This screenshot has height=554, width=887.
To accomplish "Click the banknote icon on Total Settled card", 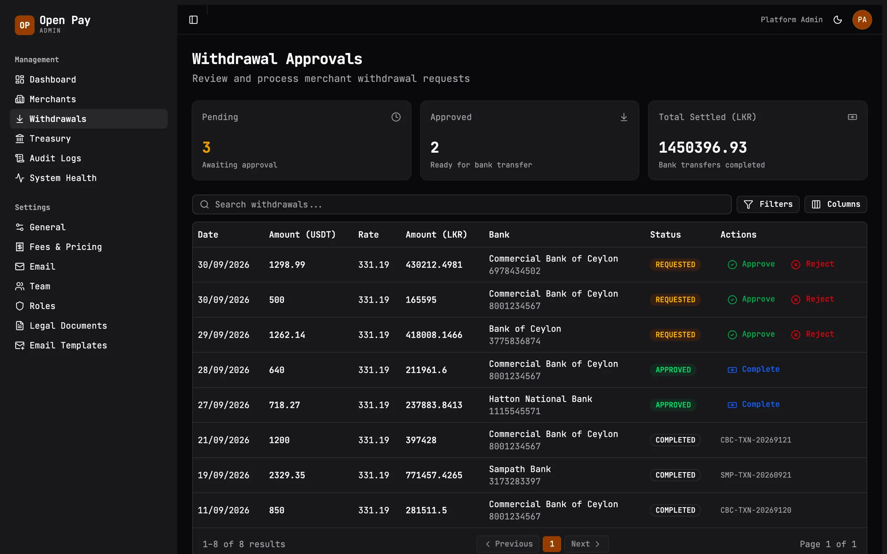I will (x=852, y=117).
